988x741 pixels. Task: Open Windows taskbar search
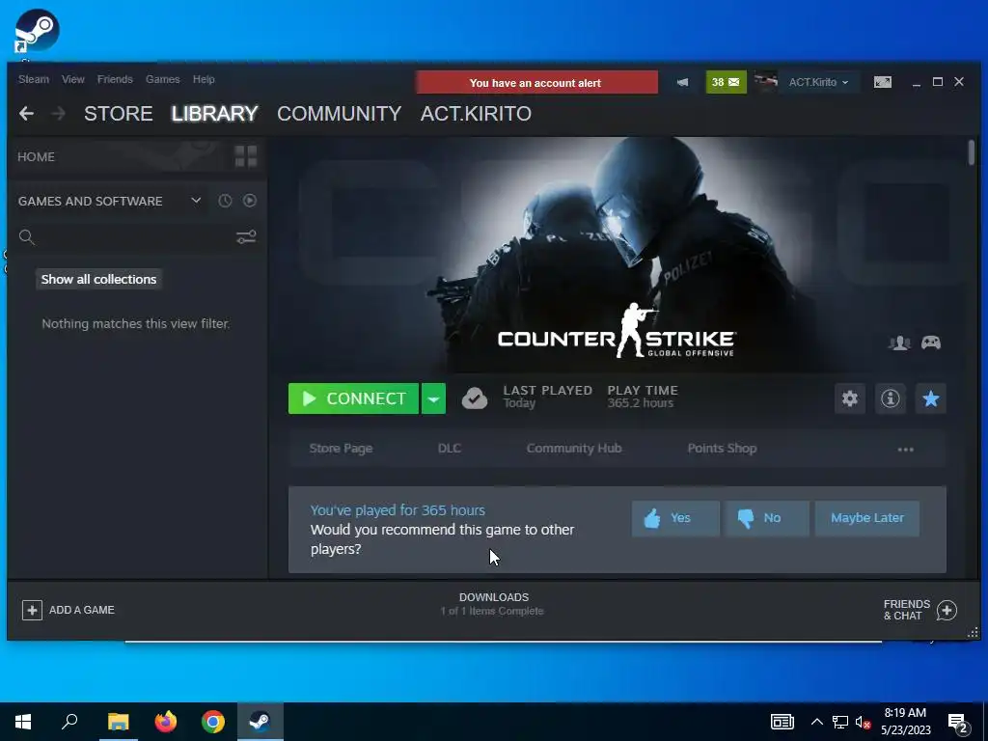coord(69,722)
